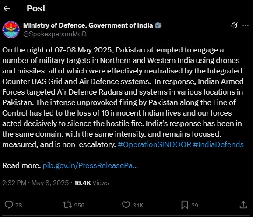Click the reply speech bubble icon
The image size is (253, 217).
9,205
